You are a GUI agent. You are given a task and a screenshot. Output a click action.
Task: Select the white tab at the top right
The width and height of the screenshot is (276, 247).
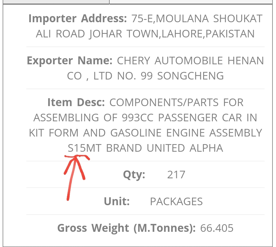coord(191,2)
